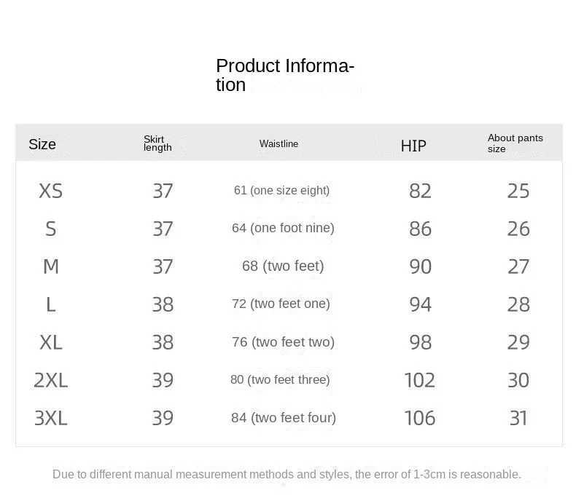Select the About pants size header

click(515, 143)
